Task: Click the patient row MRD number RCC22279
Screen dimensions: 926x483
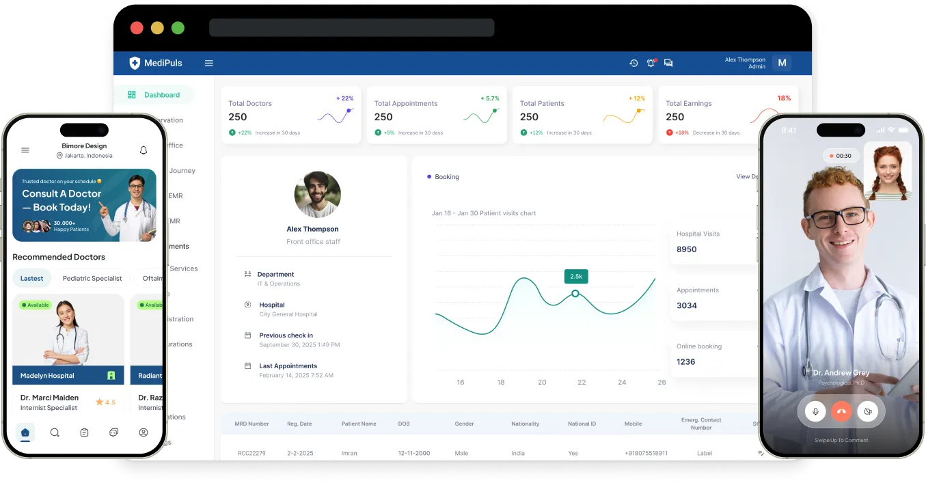Action: [251, 453]
